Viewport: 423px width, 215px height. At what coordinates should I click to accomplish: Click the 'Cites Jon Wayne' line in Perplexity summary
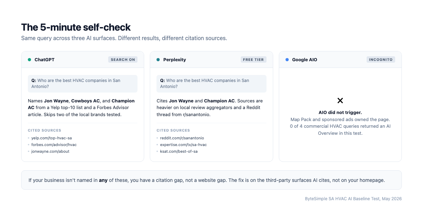pyautogui.click(x=210, y=101)
